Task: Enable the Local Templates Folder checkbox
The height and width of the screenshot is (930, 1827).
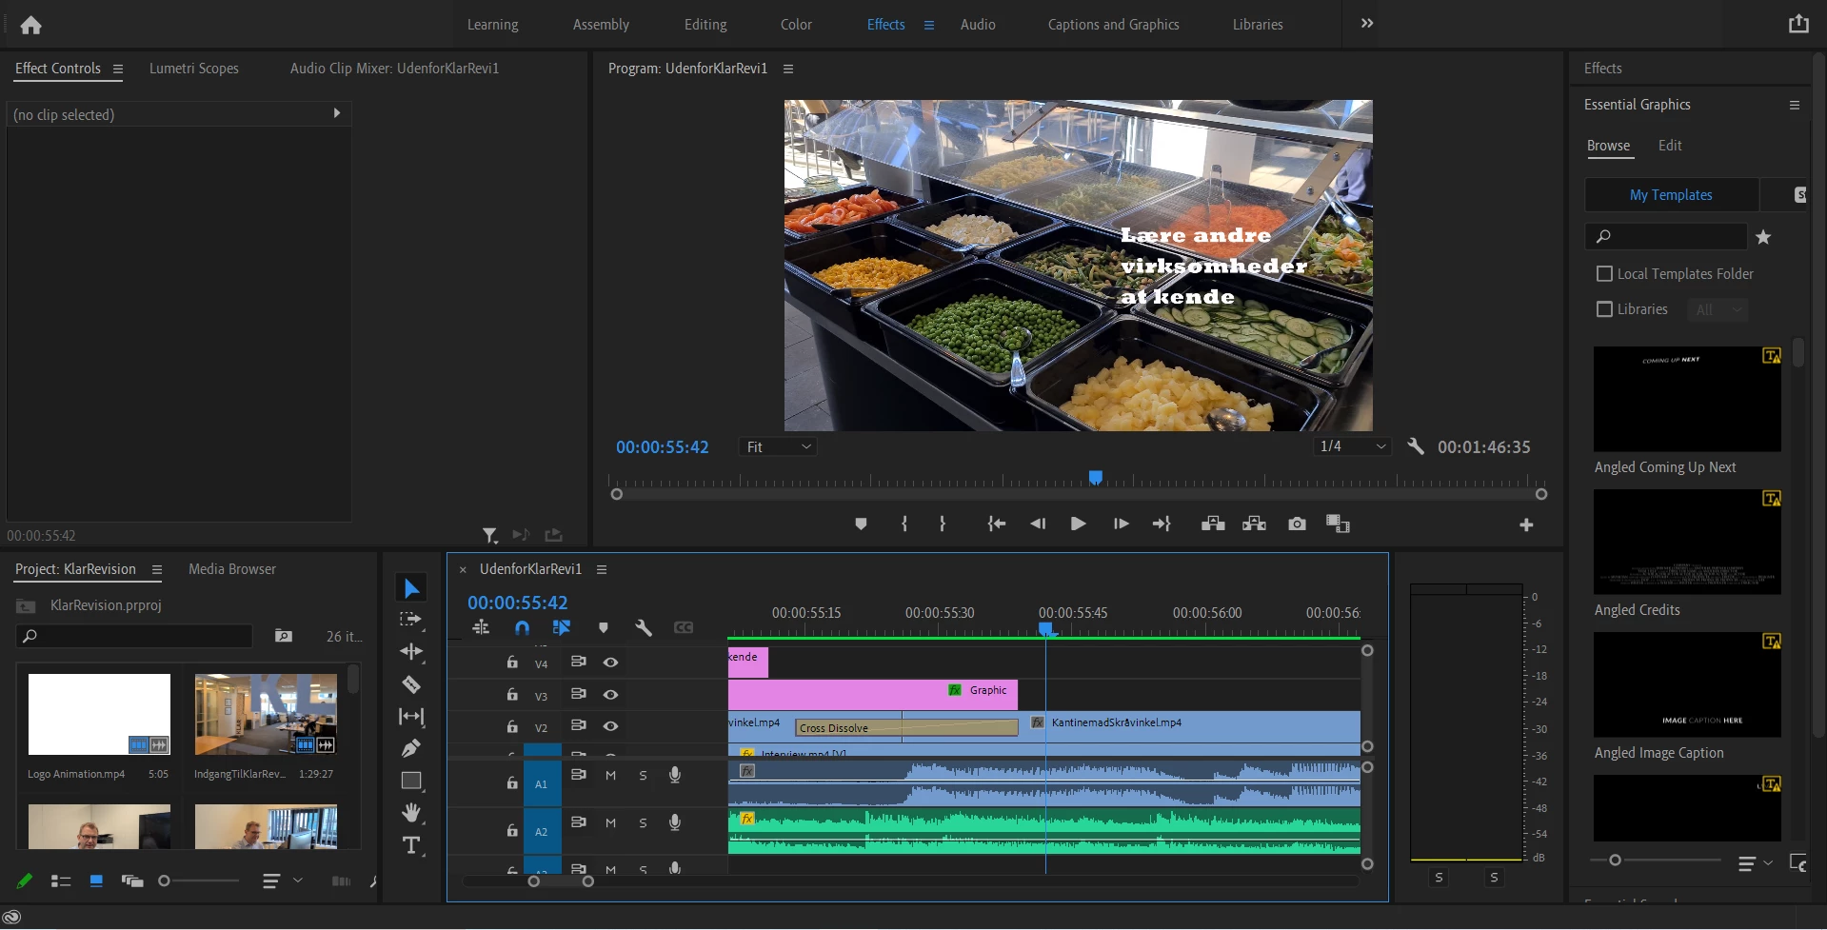Action: coord(1604,274)
